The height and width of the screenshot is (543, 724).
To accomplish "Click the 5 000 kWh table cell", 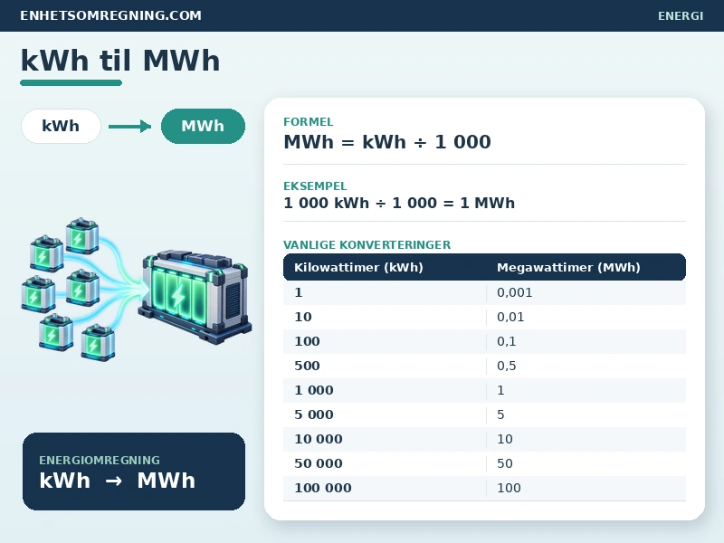I will pyautogui.click(x=385, y=415).
